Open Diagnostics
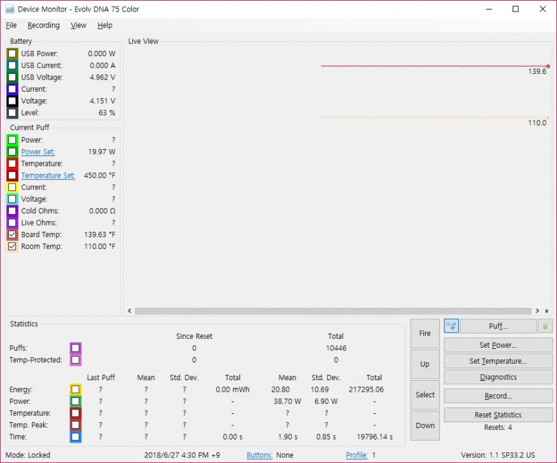The height and width of the screenshot is (463, 557). click(498, 377)
